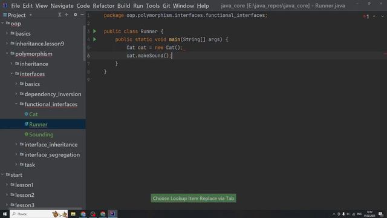This screenshot has width=387, height=218.
Task: Select the polymorphism folder row
Action: pyautogui.click(x=43, y=54)
